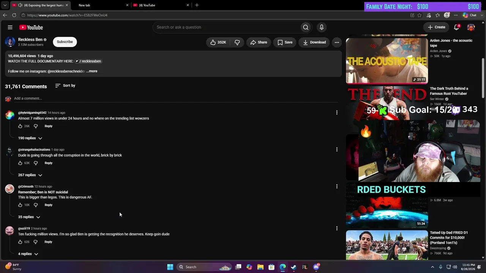
Task: Open the Sort by comments dropdown
Action: [65, 86]
